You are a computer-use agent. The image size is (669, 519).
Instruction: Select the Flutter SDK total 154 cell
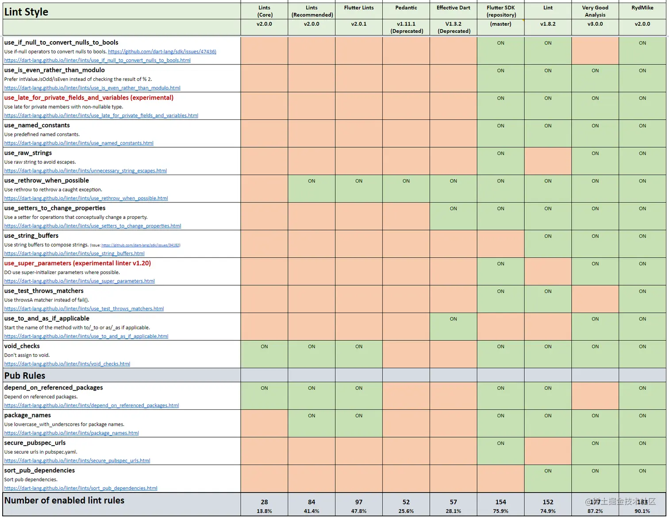(501, 502)
